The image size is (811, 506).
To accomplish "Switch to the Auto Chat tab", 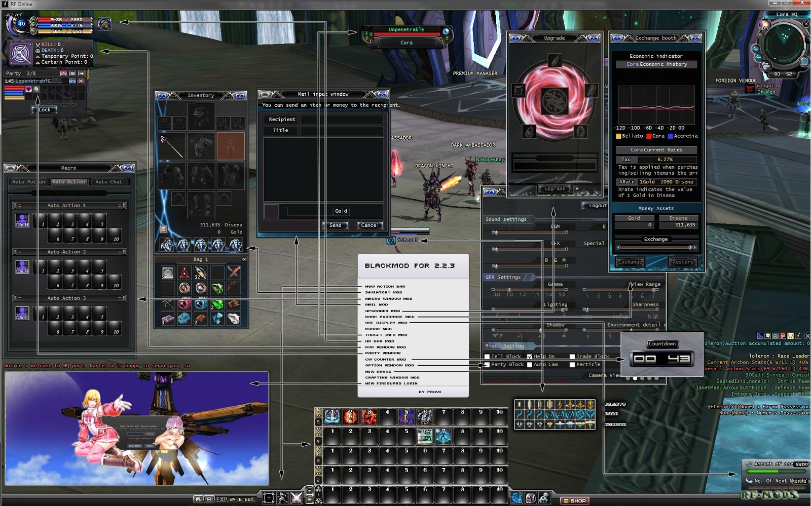I will pyautogui.click(x=109, y=182).
